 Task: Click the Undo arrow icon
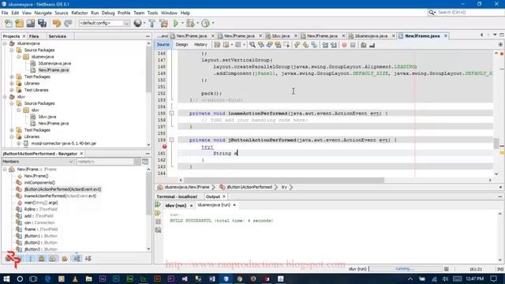point(57,23)
